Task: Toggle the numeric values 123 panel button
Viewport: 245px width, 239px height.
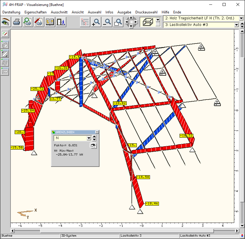Action: (x=5, y=71)
